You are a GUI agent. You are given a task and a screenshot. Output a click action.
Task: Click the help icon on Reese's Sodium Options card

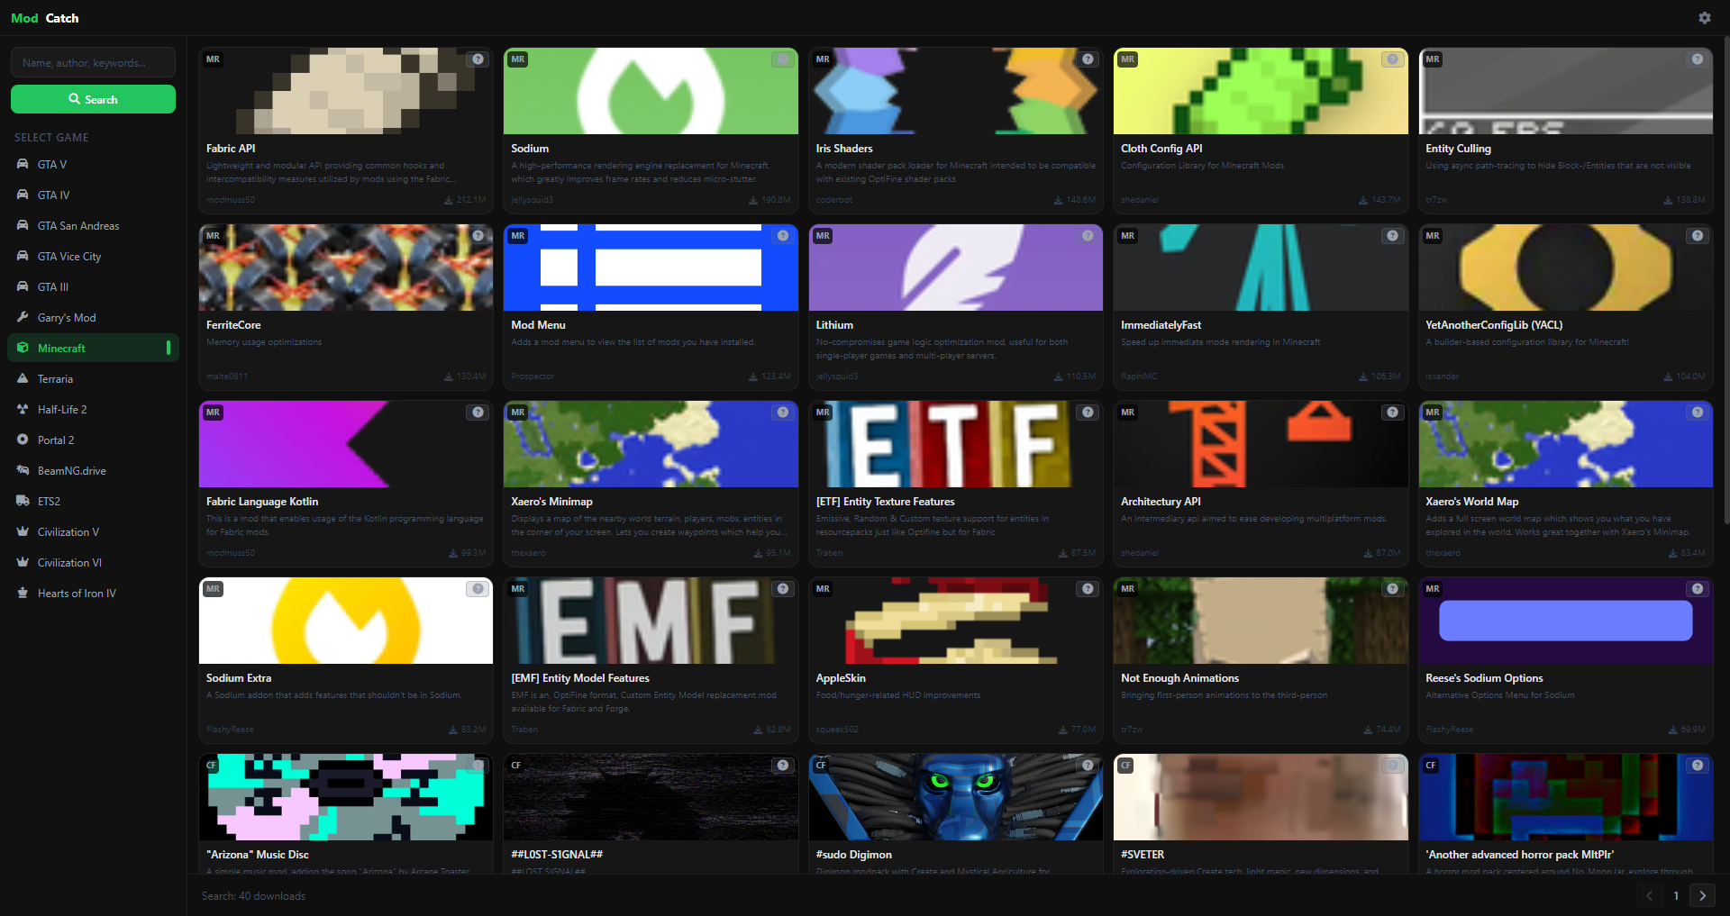click(1698, 589)
